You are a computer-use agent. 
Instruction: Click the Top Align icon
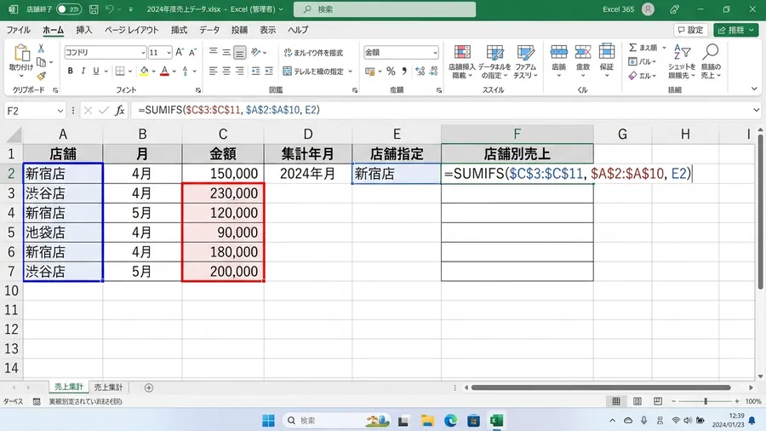click(x=214, y=51)
